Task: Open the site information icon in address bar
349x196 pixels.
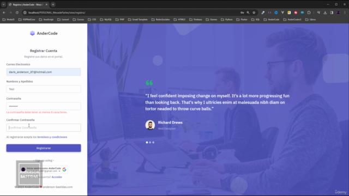Action: pos(25,13)
